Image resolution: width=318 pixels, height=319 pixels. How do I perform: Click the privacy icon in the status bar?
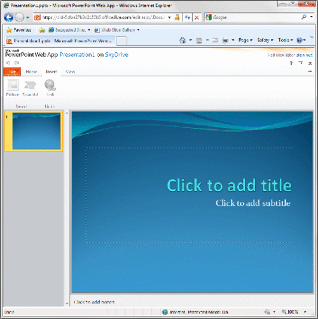point(267,312)
